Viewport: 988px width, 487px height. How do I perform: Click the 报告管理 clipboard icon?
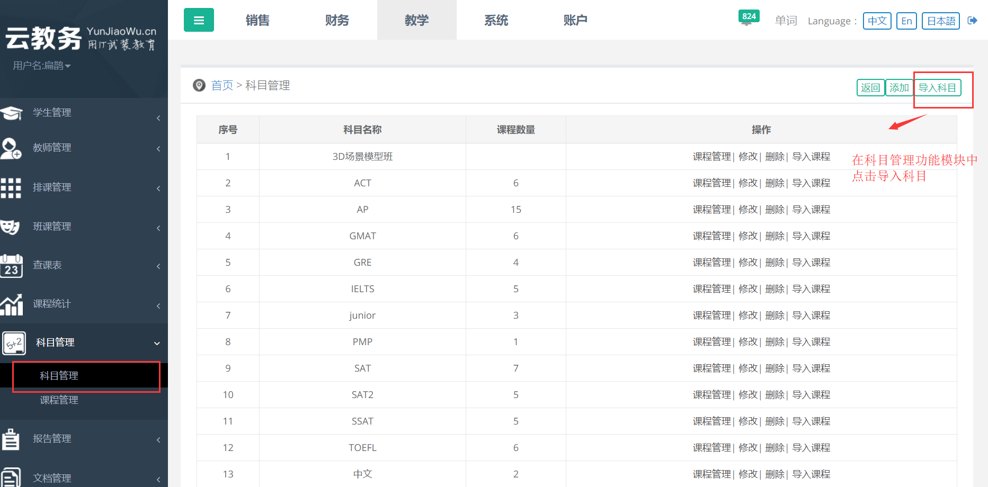coord(11,439)
